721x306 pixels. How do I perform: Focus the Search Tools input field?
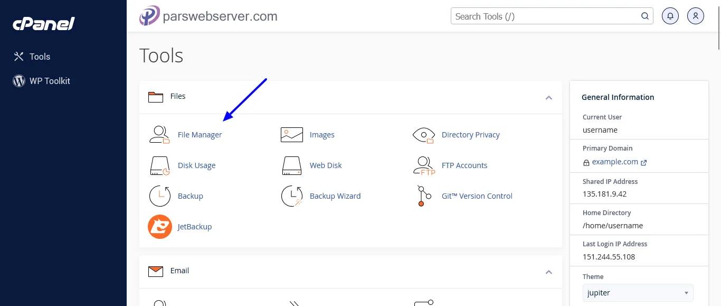click(546, 16)
